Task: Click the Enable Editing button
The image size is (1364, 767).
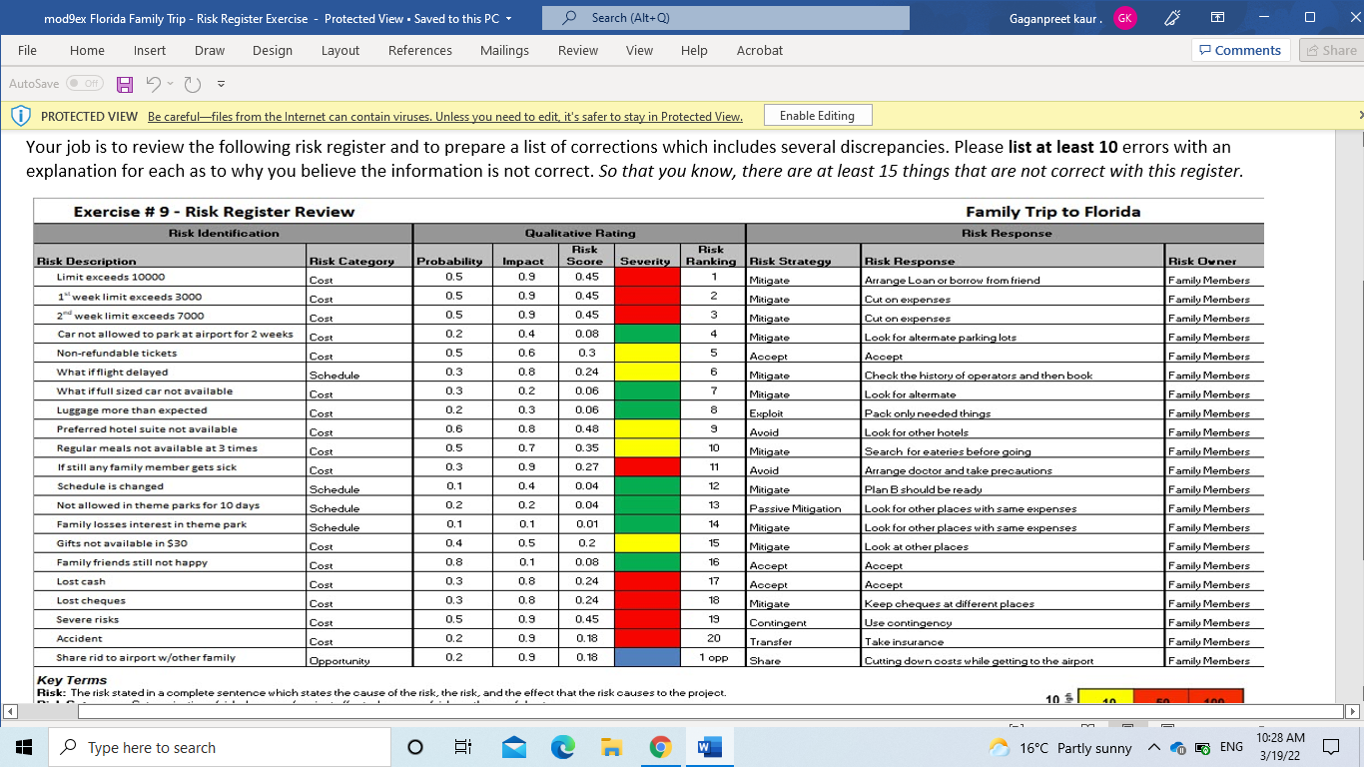Action: tap(817, 116)
